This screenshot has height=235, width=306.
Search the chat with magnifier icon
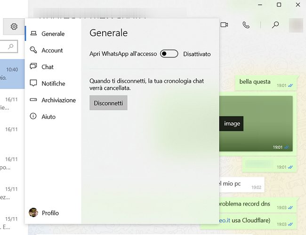[x=275, y=25]
